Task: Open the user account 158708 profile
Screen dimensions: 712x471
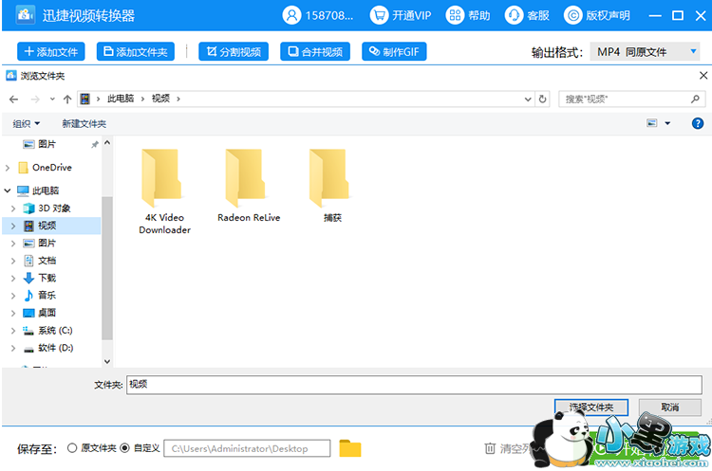Action: 317,16
